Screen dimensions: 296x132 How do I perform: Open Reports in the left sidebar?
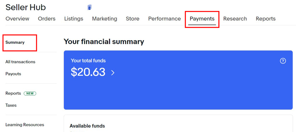[x=13, y=93]
